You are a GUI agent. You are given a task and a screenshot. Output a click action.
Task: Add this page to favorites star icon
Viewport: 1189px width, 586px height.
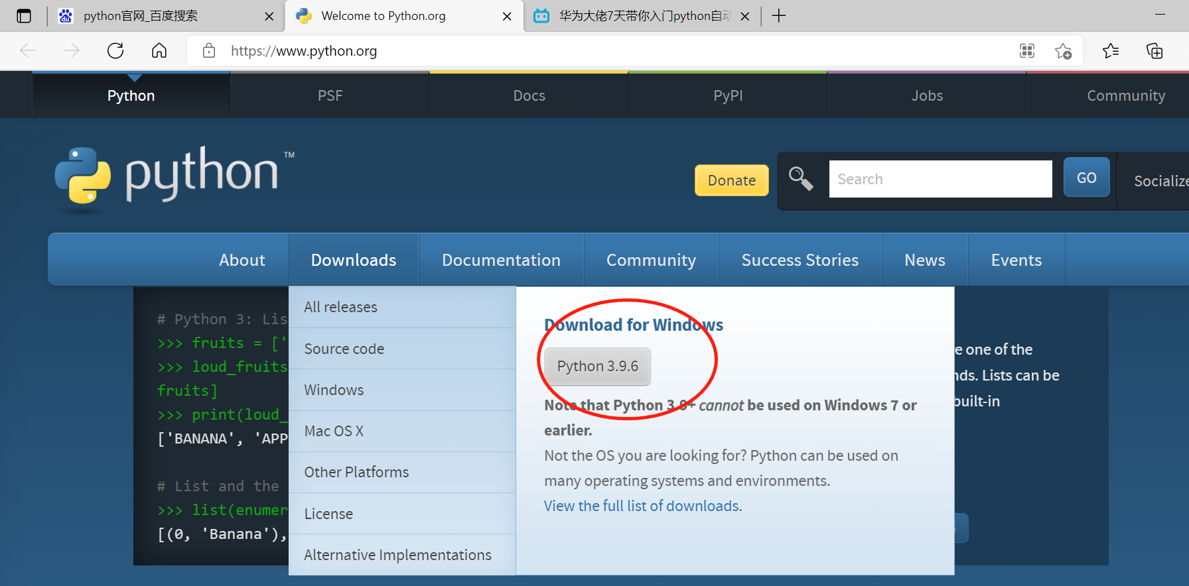coord(1063,50)
